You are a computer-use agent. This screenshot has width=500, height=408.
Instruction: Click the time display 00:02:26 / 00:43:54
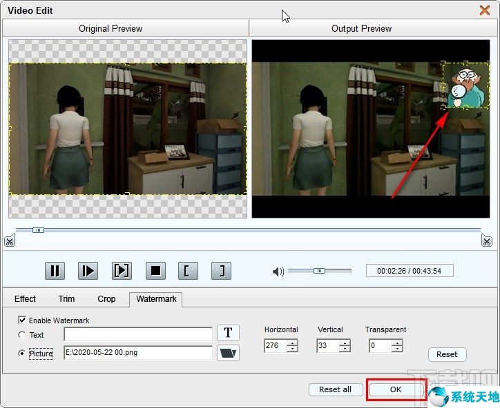[410, 271]
